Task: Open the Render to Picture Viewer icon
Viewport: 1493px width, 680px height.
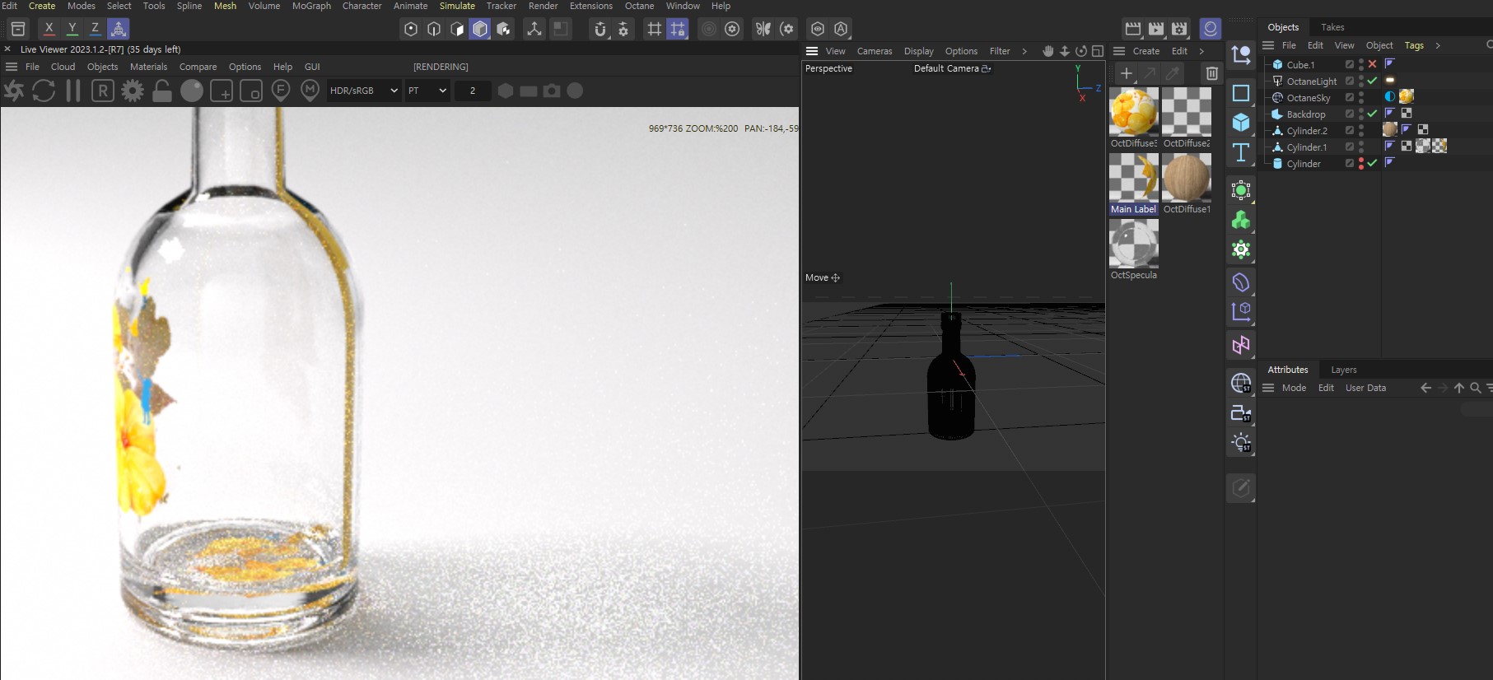Action: (x=1156, y=29)
